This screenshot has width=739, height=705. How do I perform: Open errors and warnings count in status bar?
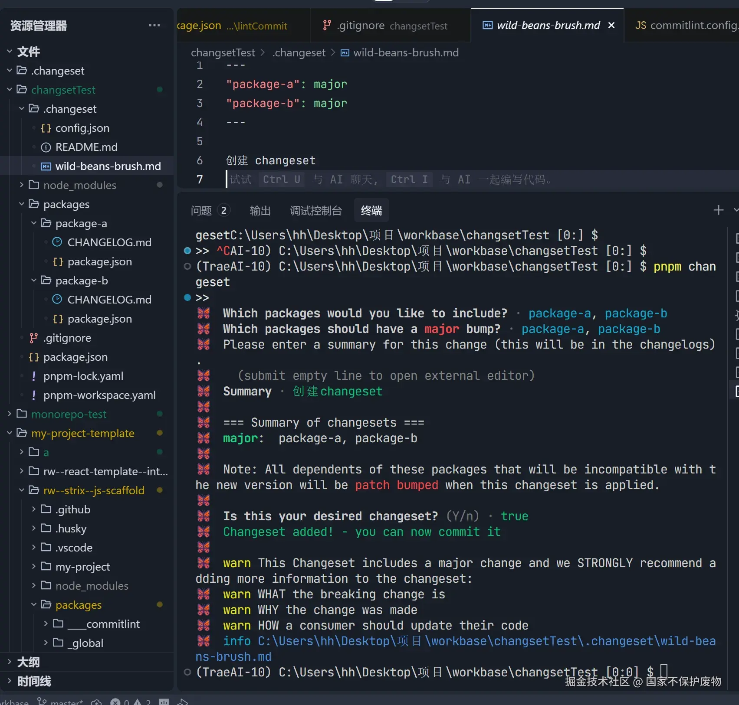(x=130, y=701)
